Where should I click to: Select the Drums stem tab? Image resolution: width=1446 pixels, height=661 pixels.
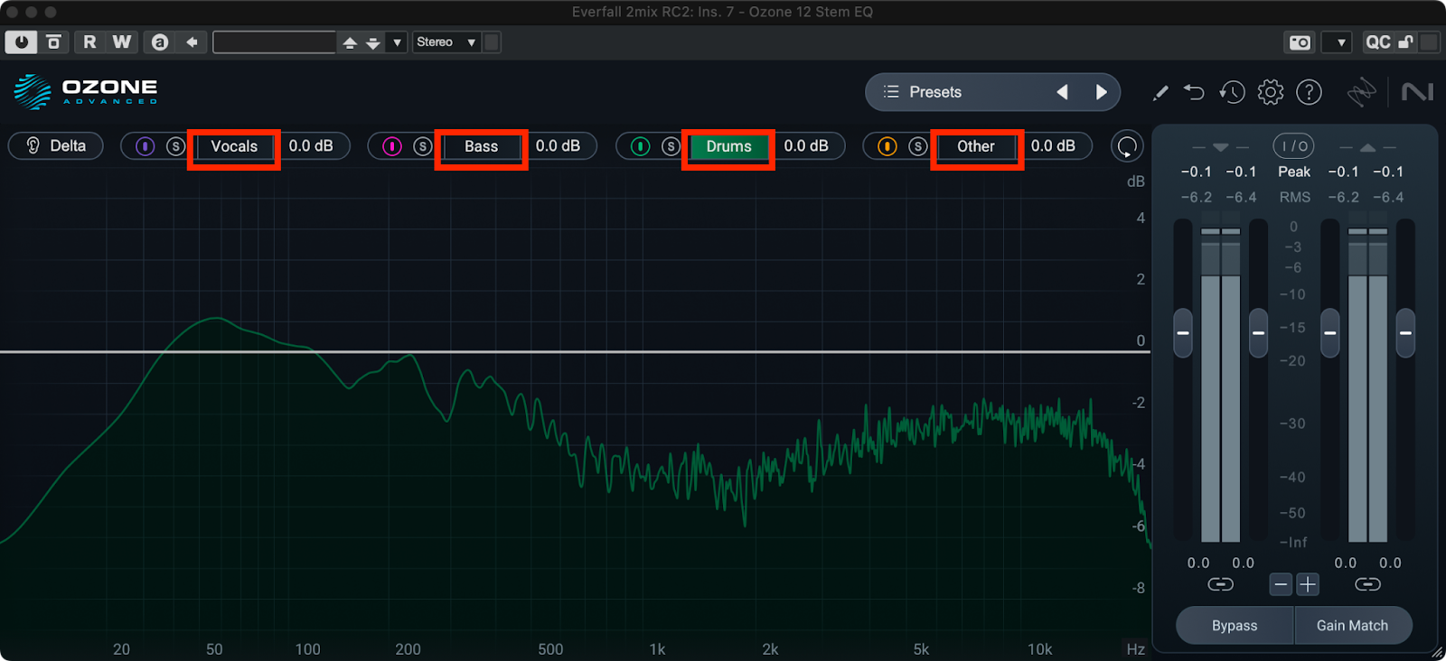tap(728, 146)
